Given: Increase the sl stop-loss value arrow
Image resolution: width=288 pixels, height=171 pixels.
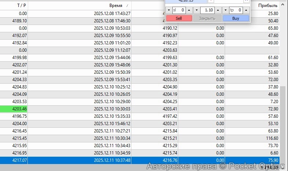Looking at the screenshot, I should pyautogui.click(x=189, y=10).
